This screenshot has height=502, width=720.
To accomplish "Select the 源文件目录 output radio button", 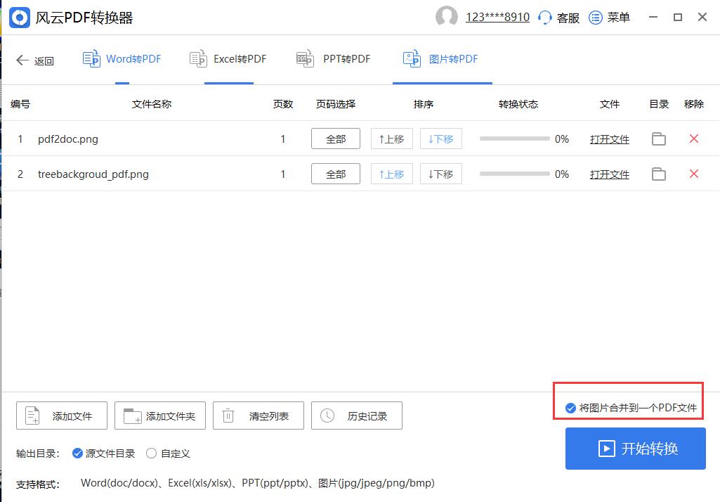I will 77,453.
